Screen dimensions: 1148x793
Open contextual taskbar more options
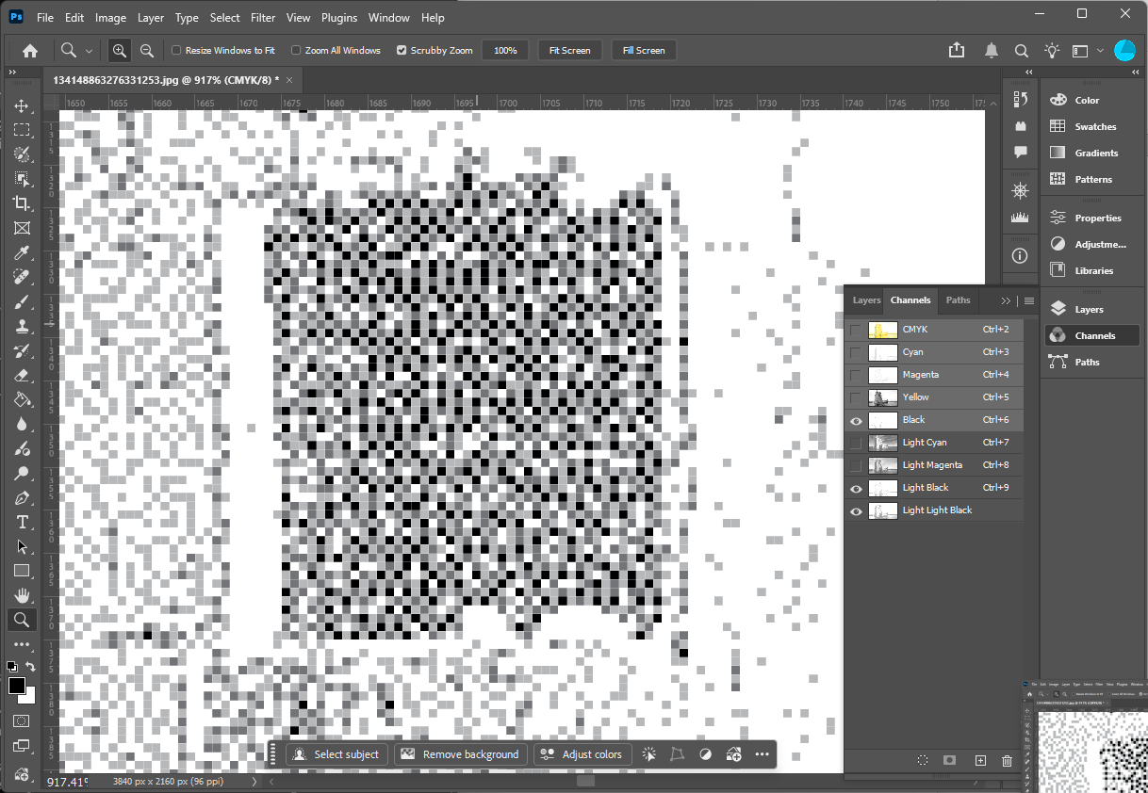(x=762, y=754)
